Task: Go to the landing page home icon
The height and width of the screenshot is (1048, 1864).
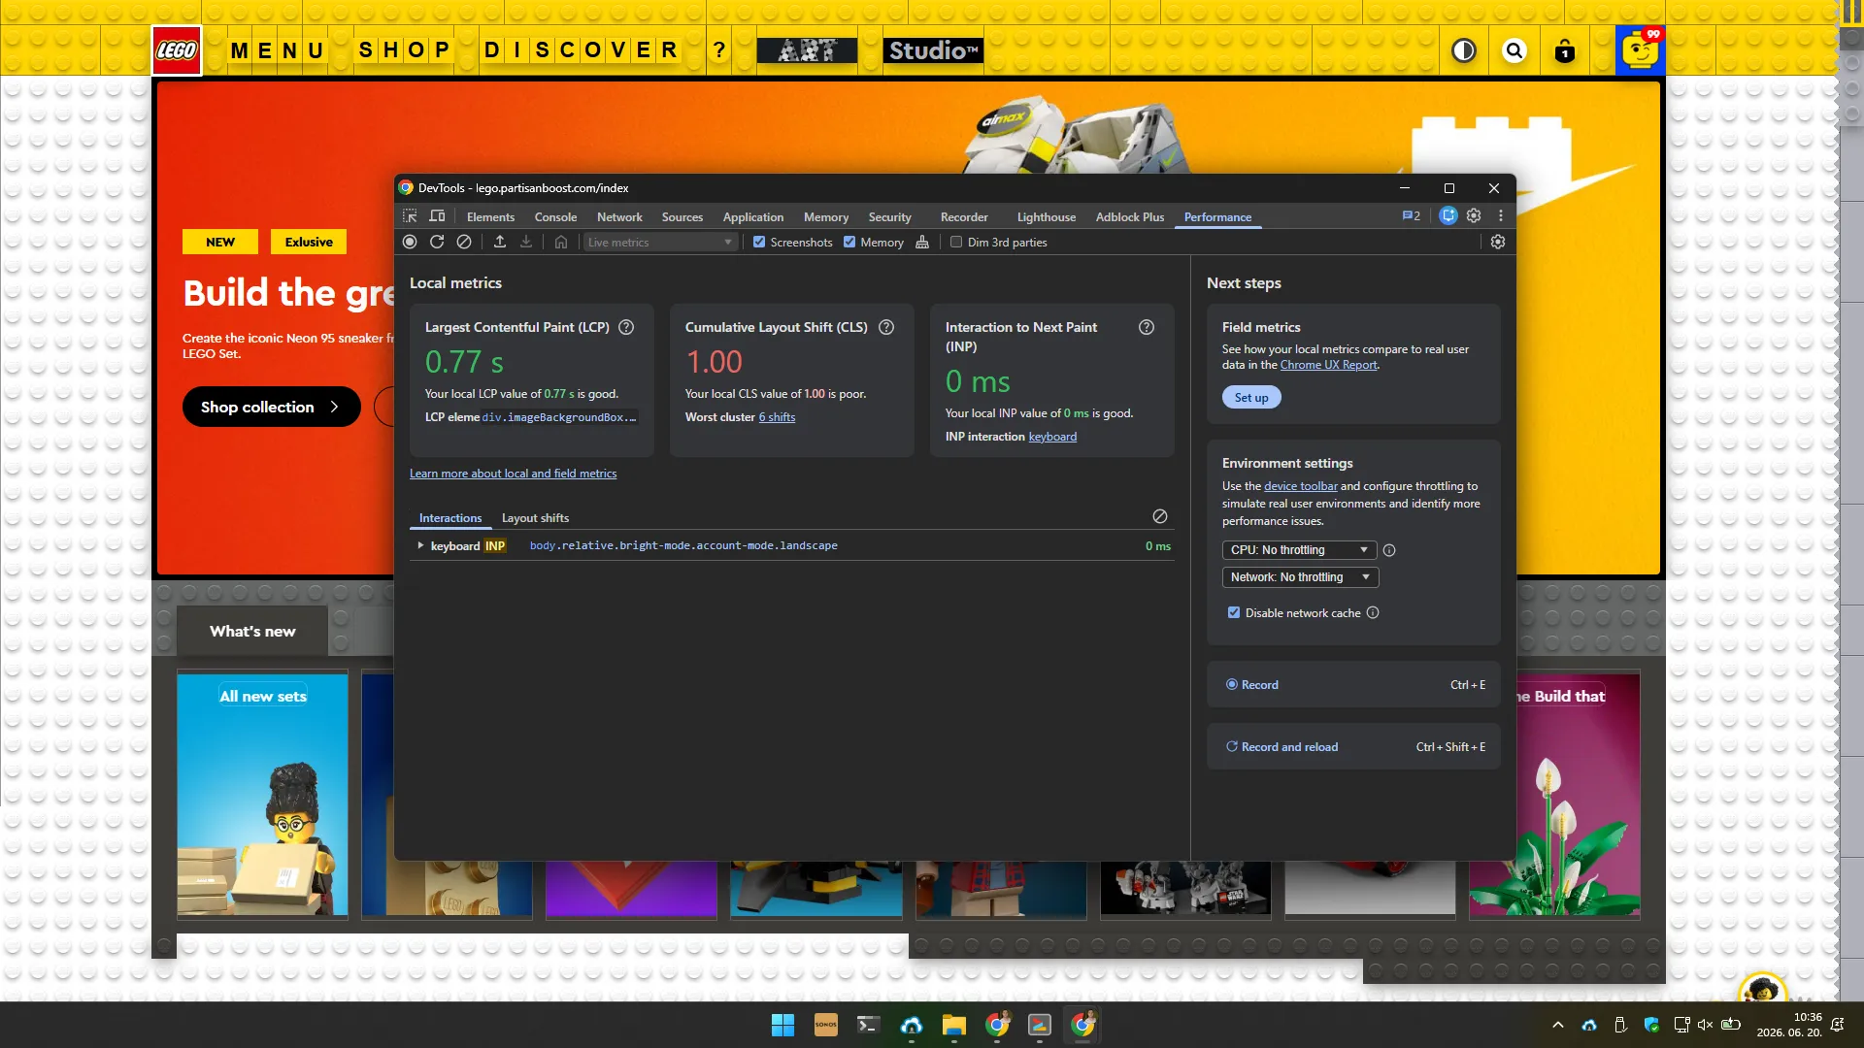Action: pyautogui.click(x=561, y=242)
